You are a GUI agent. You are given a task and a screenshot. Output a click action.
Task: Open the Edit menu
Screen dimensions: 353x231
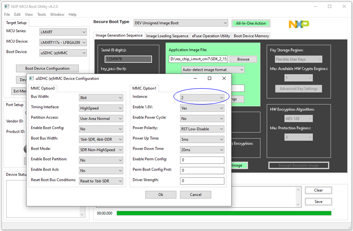pos(17,15)
